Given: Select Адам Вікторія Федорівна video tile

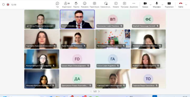Looking at the screenshot, I should [77, 39].
